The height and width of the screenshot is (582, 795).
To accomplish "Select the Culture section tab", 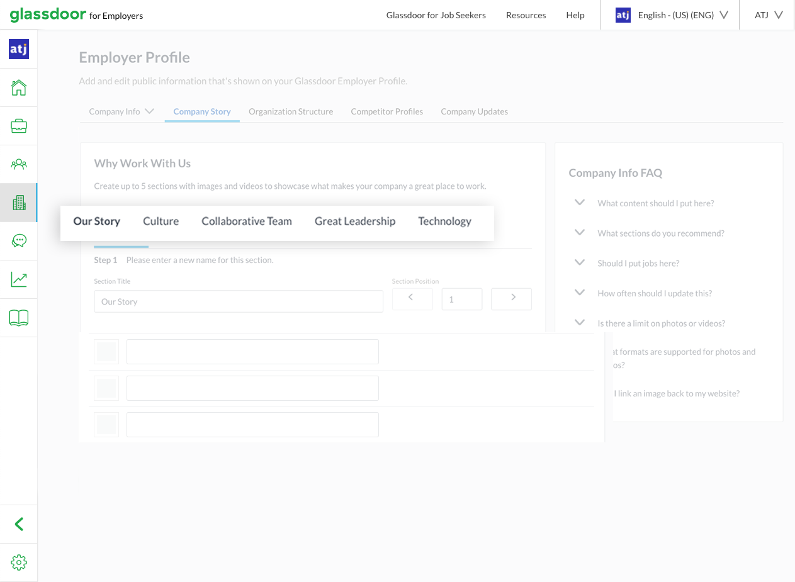I will (x=161, y=221).
